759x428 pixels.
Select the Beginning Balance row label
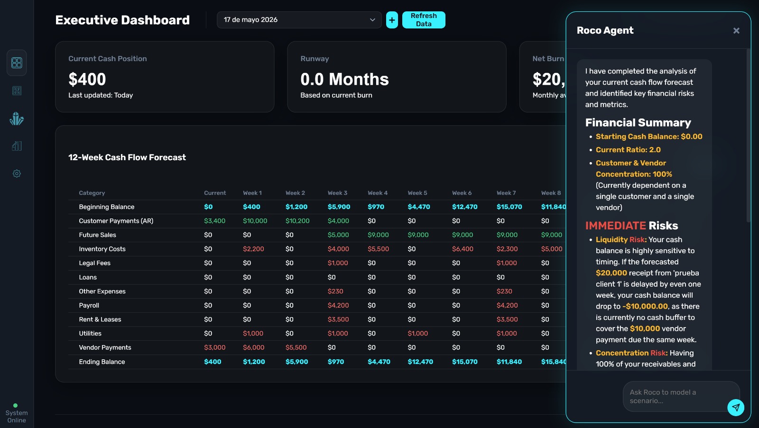click(x=107, y=207)
